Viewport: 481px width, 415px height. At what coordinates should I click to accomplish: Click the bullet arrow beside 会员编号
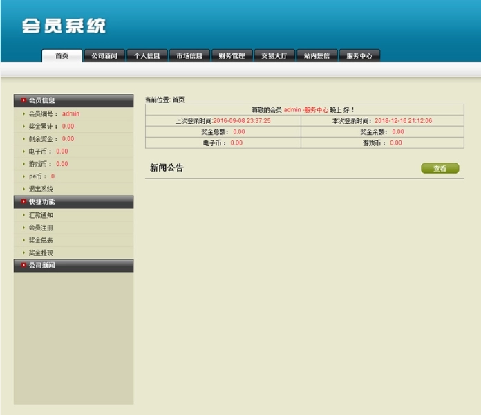(23, 113)
